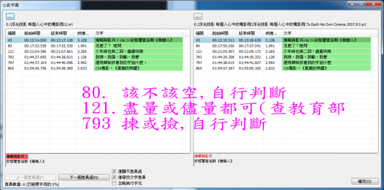
Task: Click left file path E:\浮光掠影 2.srt label
Action: [x=39, y=24]
